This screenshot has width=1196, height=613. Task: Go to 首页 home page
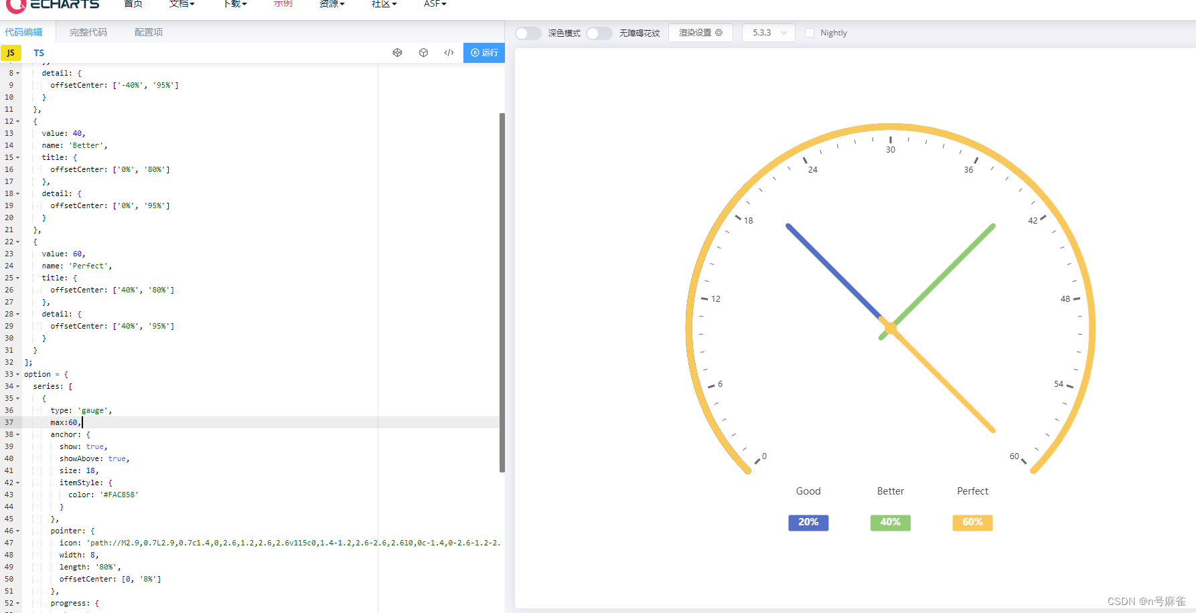[x=133, y=4]
